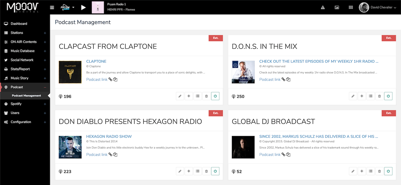Viewport: 401px width, 185px height.
Task: View episode list for D.O.N.S. In The Mix
Action: (x=371, y=96)
